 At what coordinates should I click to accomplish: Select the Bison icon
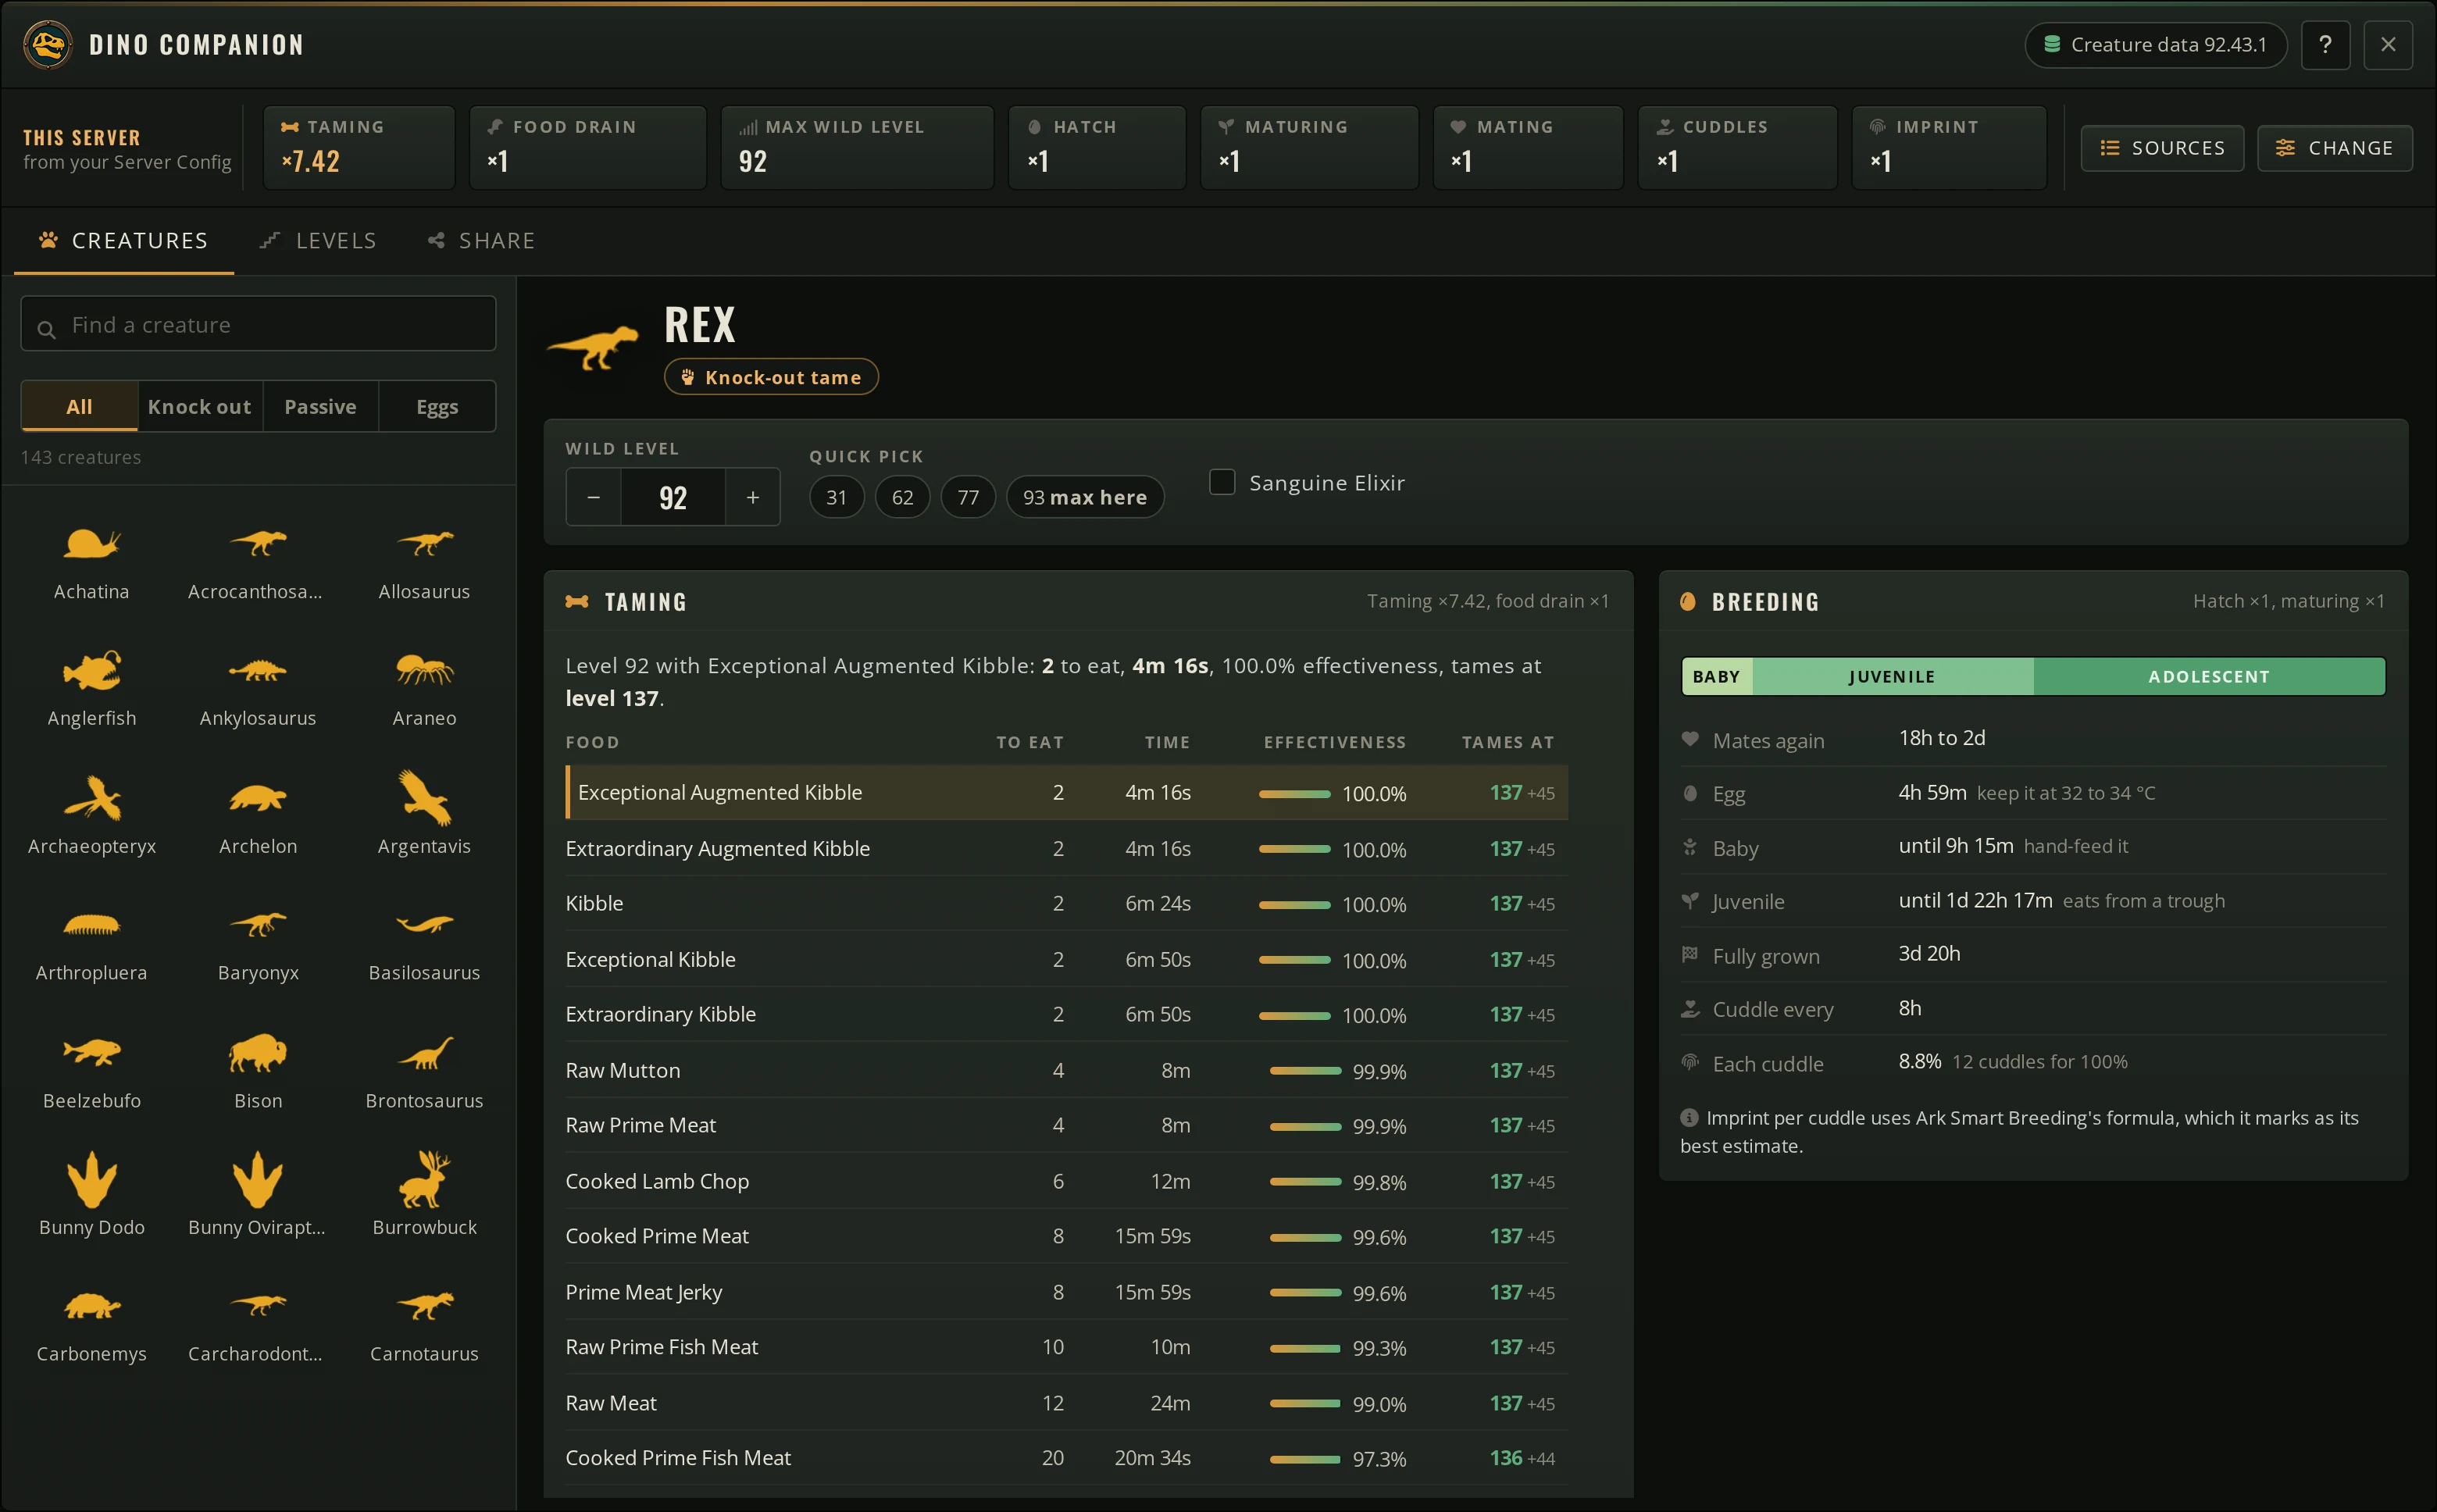tap(258, 1052)
